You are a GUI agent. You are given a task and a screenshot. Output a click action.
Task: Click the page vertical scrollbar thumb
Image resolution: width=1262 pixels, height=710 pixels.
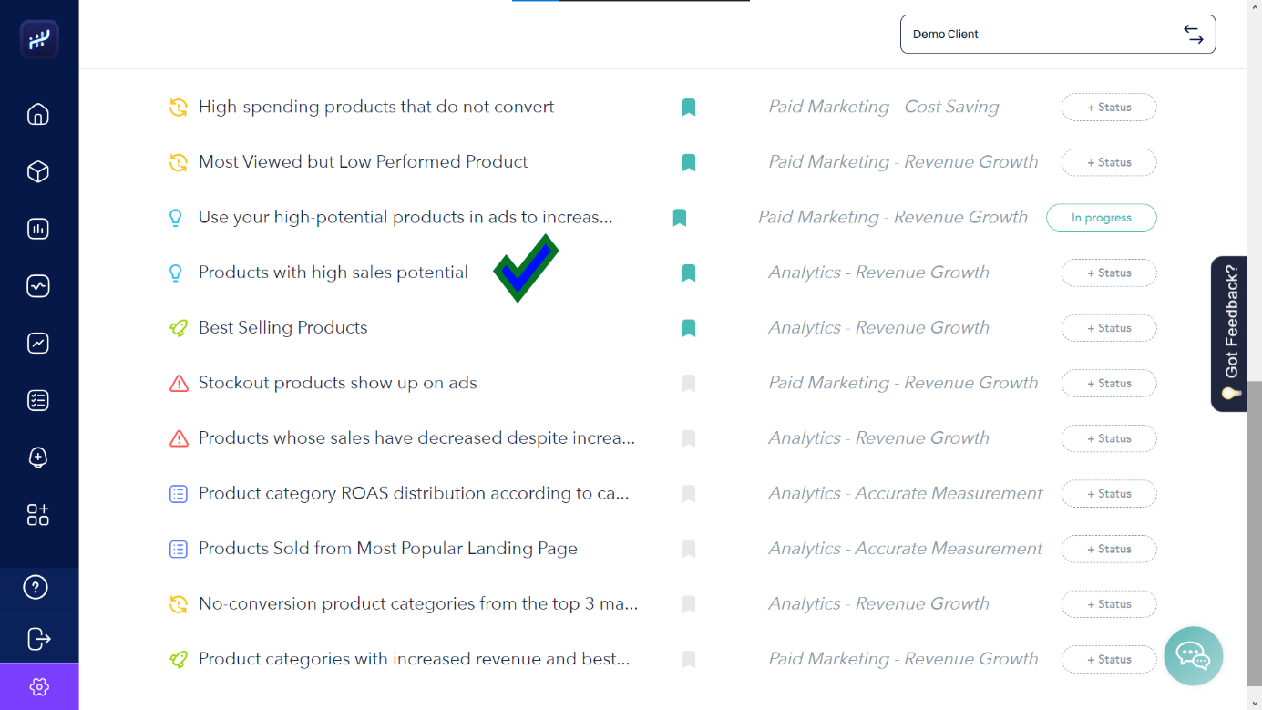coord(1255,529)
